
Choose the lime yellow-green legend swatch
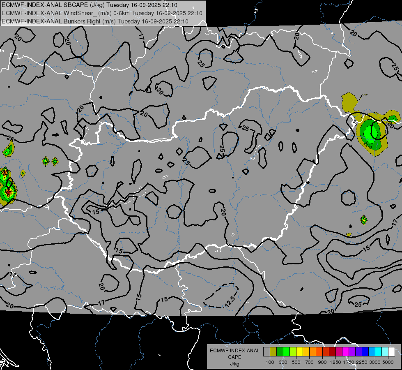[x=293, y=351]
